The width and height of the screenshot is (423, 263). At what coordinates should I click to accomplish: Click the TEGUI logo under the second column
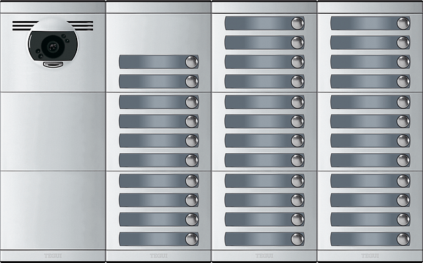(x=158, y=256)
